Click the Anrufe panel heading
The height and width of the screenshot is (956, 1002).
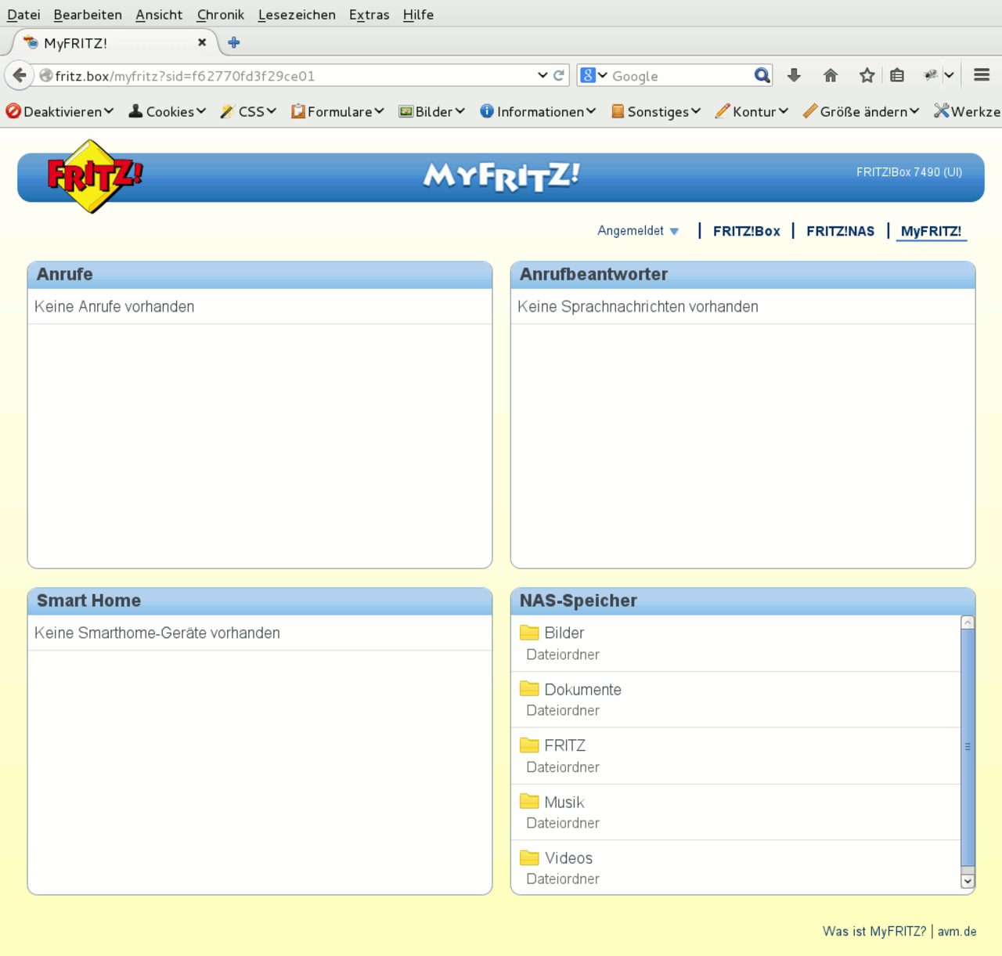[x=65, y=274]
